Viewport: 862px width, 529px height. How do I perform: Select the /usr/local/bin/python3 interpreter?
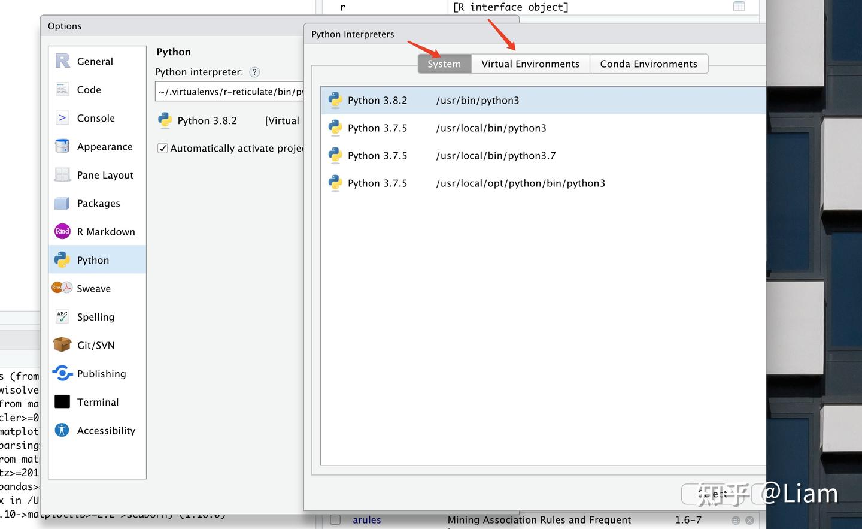544,128
